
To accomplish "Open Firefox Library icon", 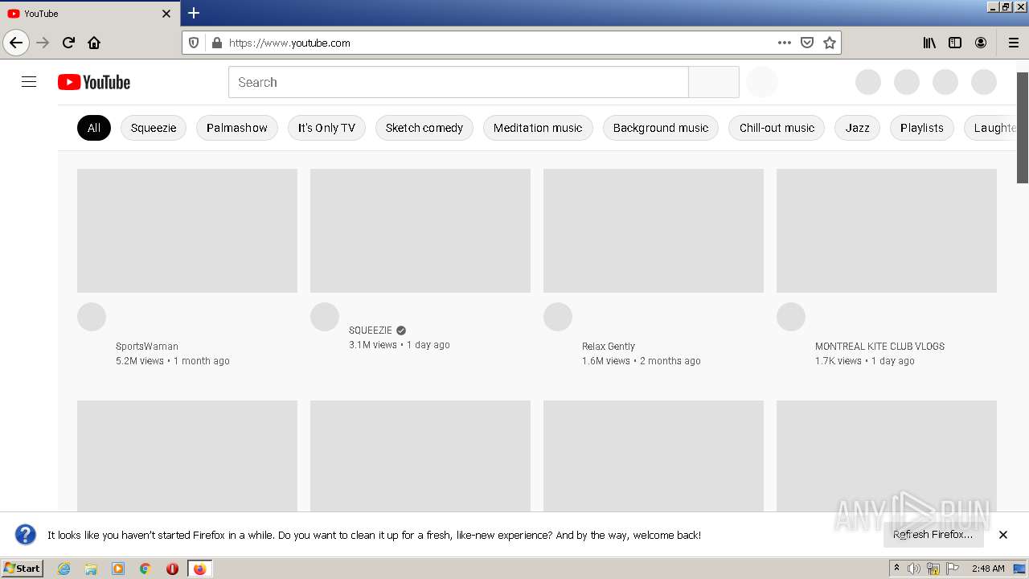I will click(929, 43).
